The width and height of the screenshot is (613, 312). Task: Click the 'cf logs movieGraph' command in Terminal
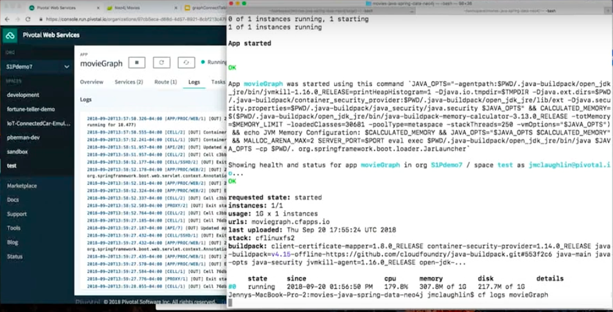coord(512,295)
